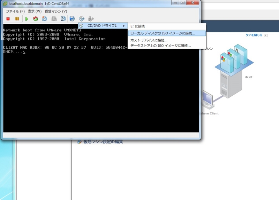Screen dimensions: 279x200
Task: Maximize the CentOSx64 console window
Action: coord(182,2)
